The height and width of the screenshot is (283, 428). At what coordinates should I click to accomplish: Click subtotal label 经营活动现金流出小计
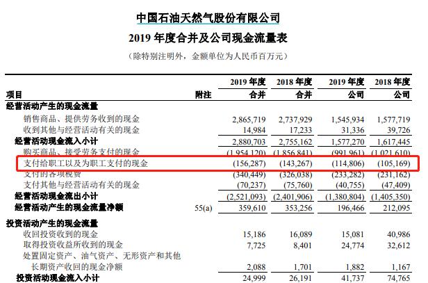coord(56,196)
